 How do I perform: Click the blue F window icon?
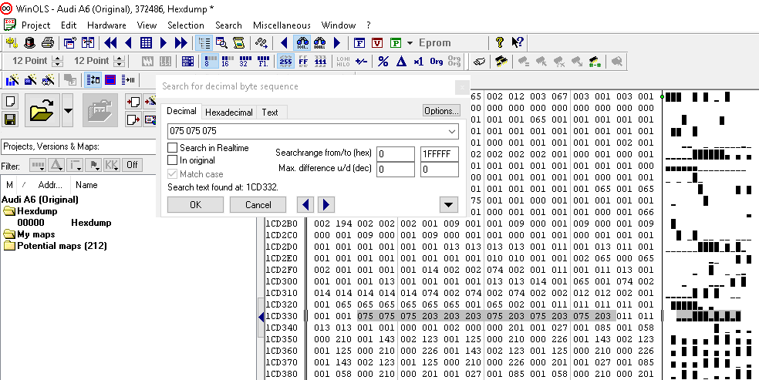tap(359, 43)
